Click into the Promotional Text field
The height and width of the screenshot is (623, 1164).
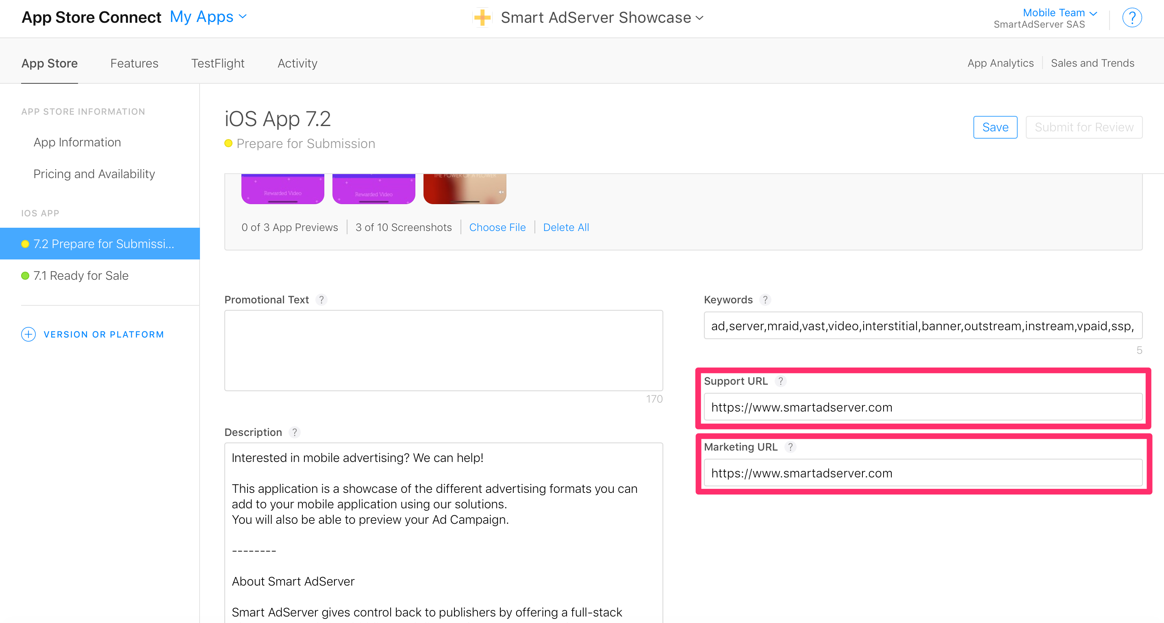[443, 351]
